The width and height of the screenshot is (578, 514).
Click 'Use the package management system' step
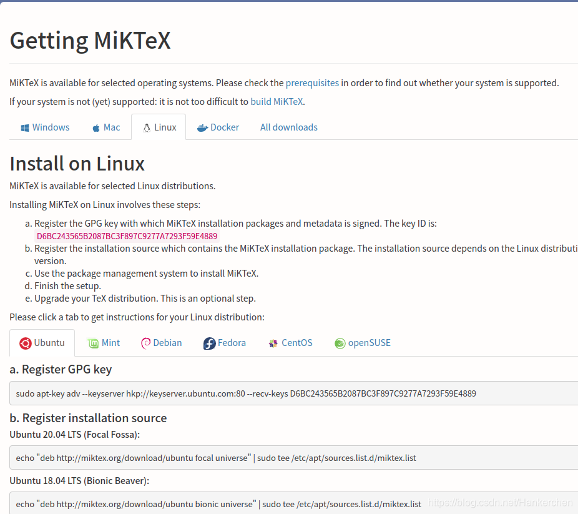[x=146, y=273]
